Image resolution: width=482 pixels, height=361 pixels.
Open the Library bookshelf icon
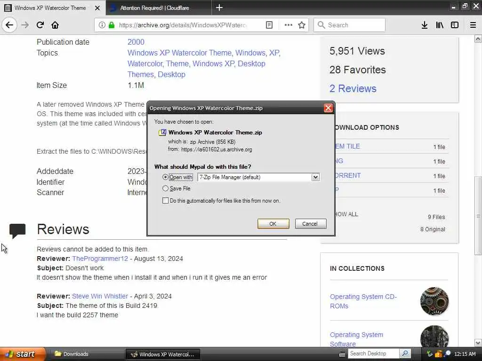[440, 25]
